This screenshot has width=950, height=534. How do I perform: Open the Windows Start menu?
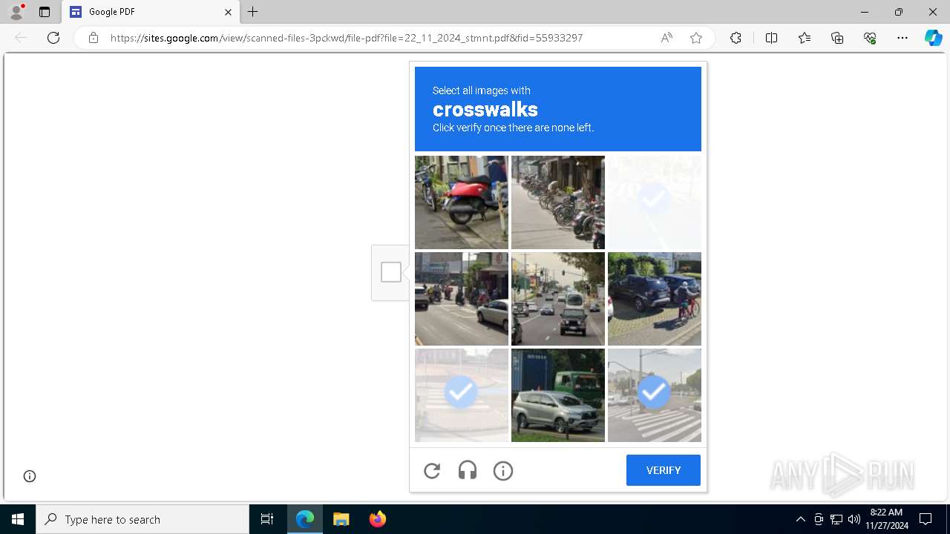(x=18, y=519)
